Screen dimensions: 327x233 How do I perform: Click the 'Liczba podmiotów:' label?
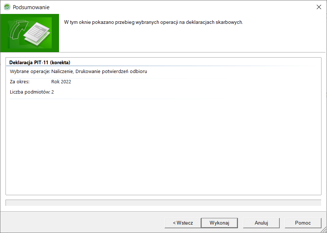click(x=30, y=92)
